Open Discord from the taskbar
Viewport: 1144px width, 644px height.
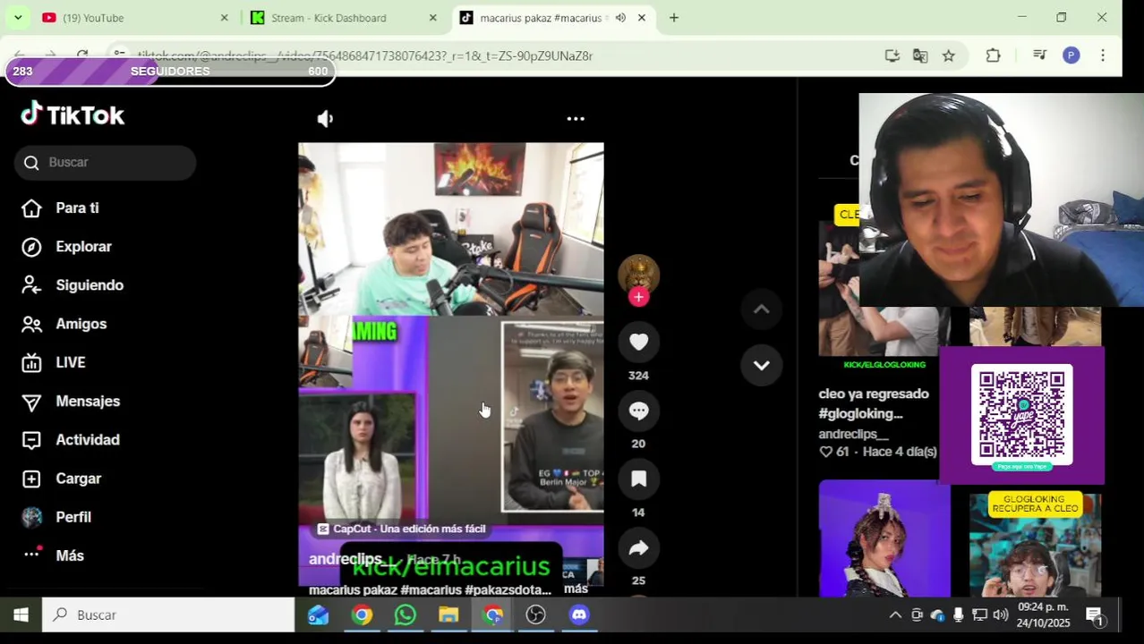[x=579, y=614]
